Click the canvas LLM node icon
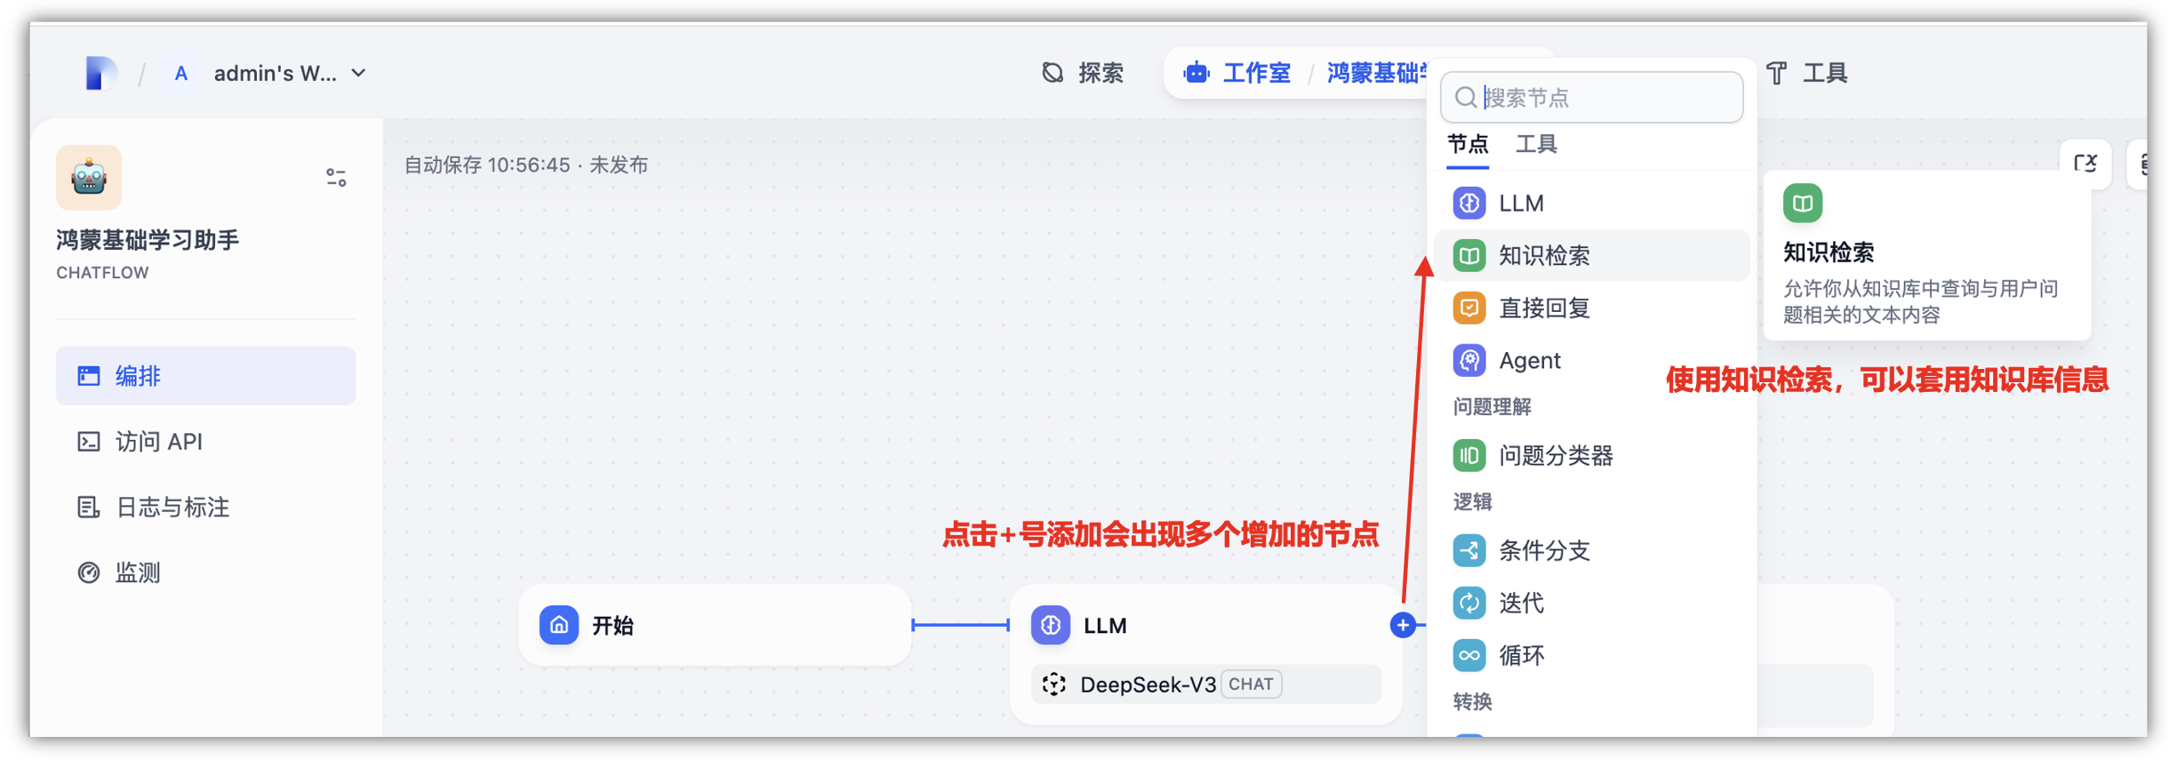 tap(1051, 626)
